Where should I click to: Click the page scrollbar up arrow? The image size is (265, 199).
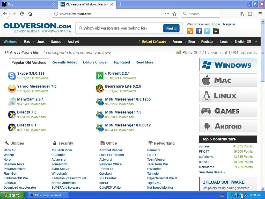(x=263, y=21)
